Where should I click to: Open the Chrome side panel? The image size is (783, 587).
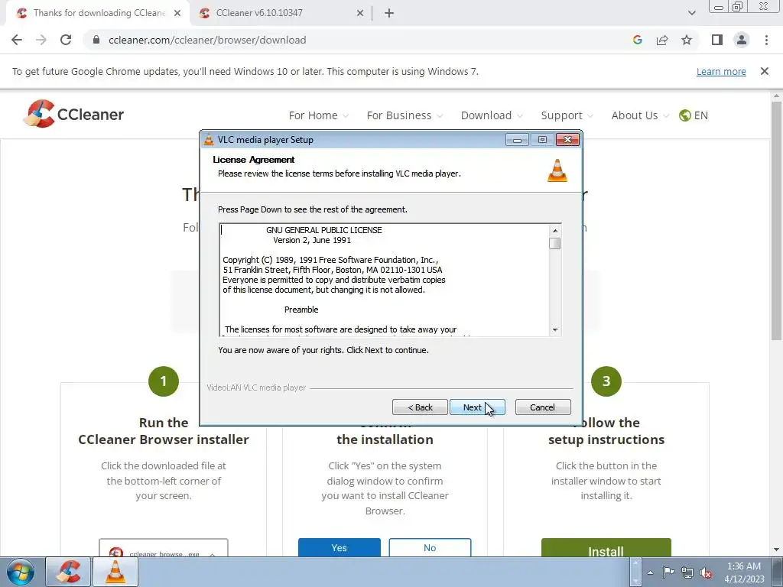(717, 40)
